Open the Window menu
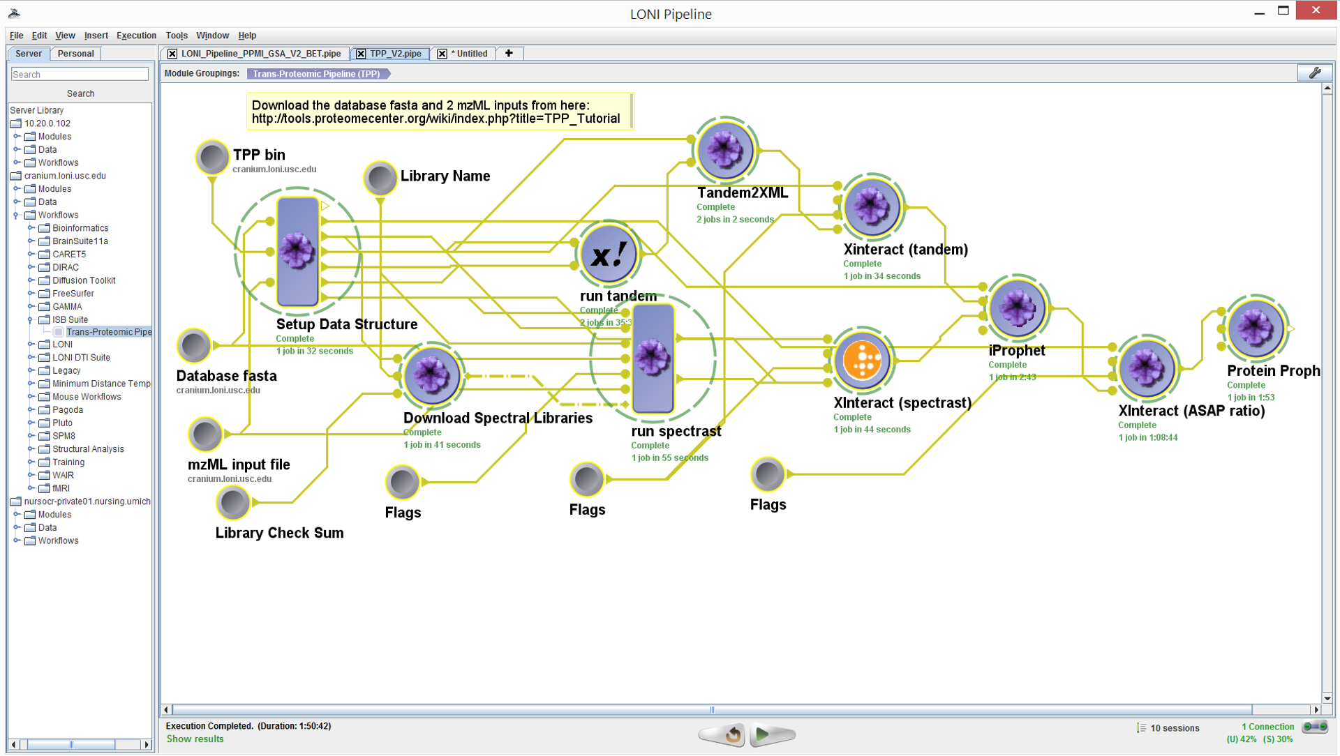1340x756 pixels. coord(212,36)
